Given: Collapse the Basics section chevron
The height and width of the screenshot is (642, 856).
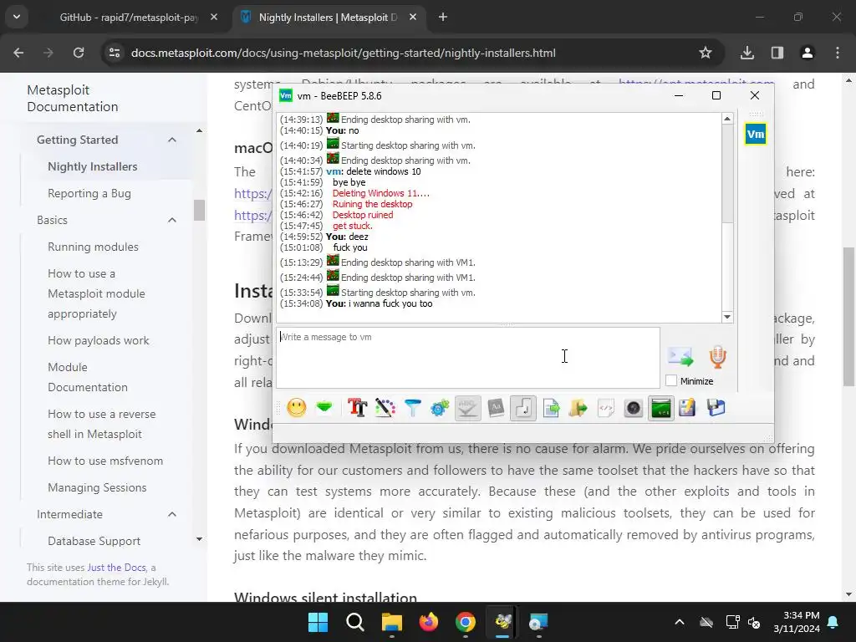Looking at the screenshot, I should (x=172, y=220).
